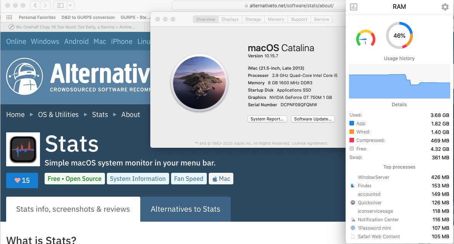Image resolution: width=454 pixels, height=244 pixels.
Task: Click the macOS Catalina island image
Action: coord(200,83)
